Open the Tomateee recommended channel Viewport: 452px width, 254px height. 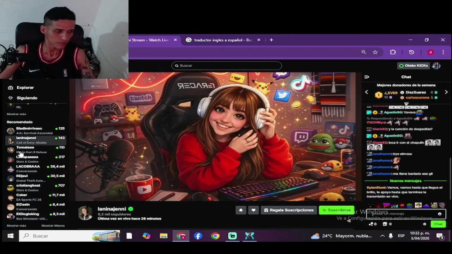[x=36, y=150]
